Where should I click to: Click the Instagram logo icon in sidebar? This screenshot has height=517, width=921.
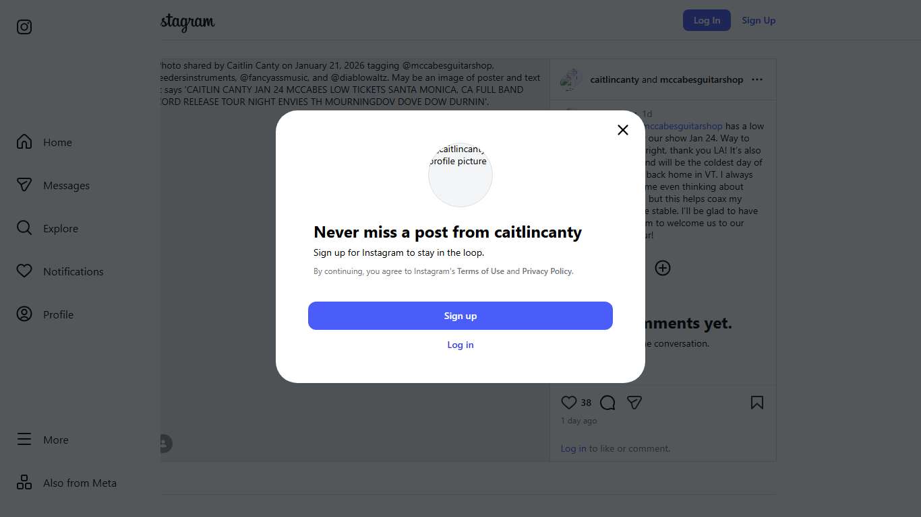point(24,27)
